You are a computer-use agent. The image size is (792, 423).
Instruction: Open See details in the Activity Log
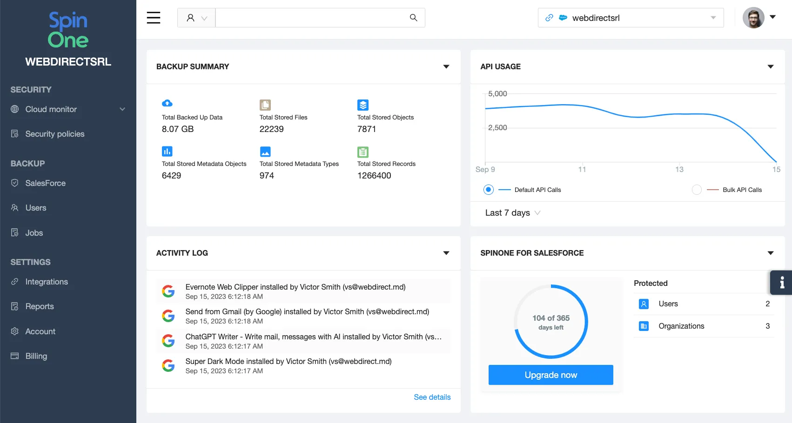pyautogui.click(x=432, y=397)
